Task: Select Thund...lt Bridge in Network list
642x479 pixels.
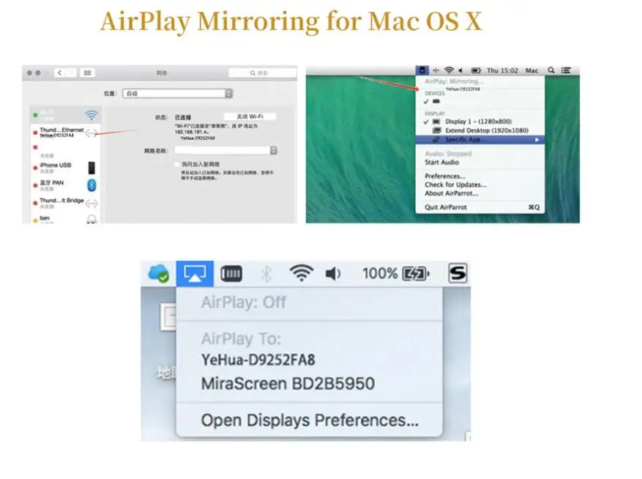Action: pos(65,203)
